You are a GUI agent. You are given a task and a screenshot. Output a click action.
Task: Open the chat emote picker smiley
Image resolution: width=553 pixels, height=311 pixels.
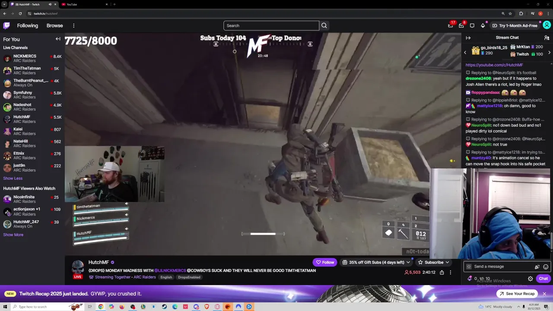[546, 267]
